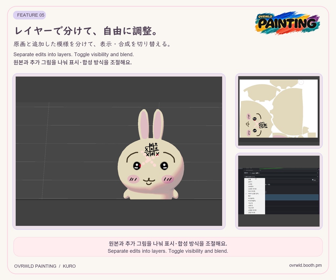Open the ovrwld.booth.pm link
The width and height of the screenshot is (336, 280).
pyautogui.click(x=305, y=265)
